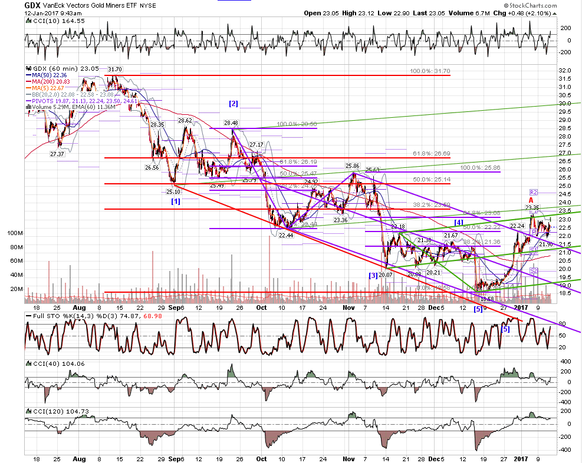
Task: Click the blue [3] wave label
Action: coord(373,276)
